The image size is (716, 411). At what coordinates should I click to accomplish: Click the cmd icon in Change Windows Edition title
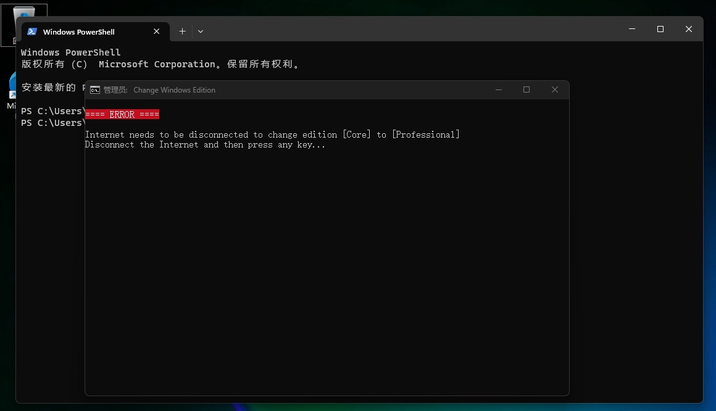94,90
